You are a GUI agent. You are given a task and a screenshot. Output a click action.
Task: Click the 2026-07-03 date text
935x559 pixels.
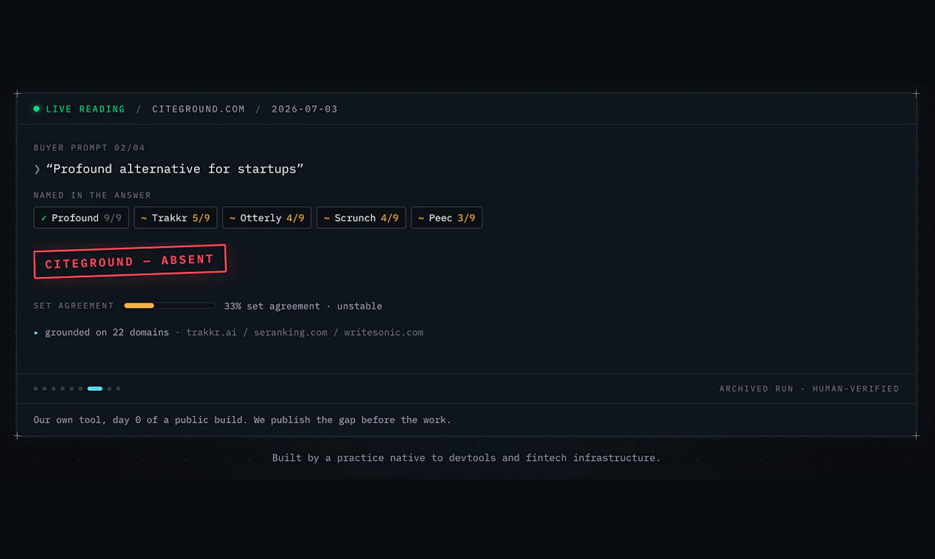point(304,109)
